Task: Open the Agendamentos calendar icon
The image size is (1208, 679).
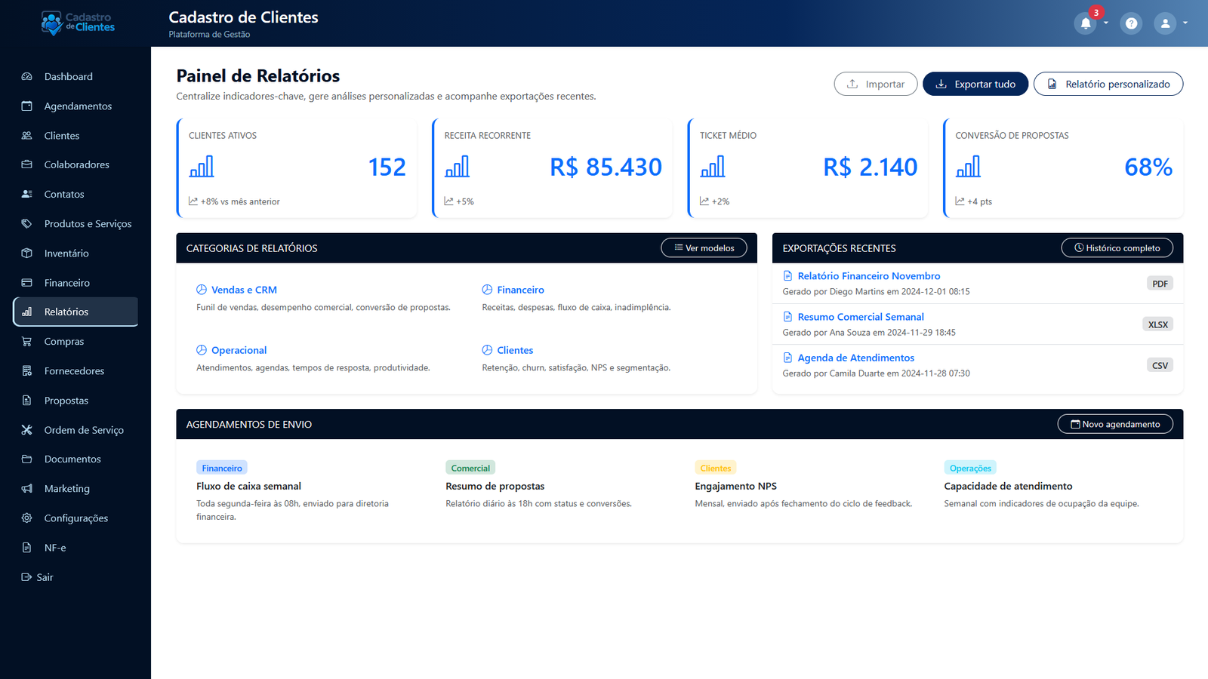Action: (27, 106)
